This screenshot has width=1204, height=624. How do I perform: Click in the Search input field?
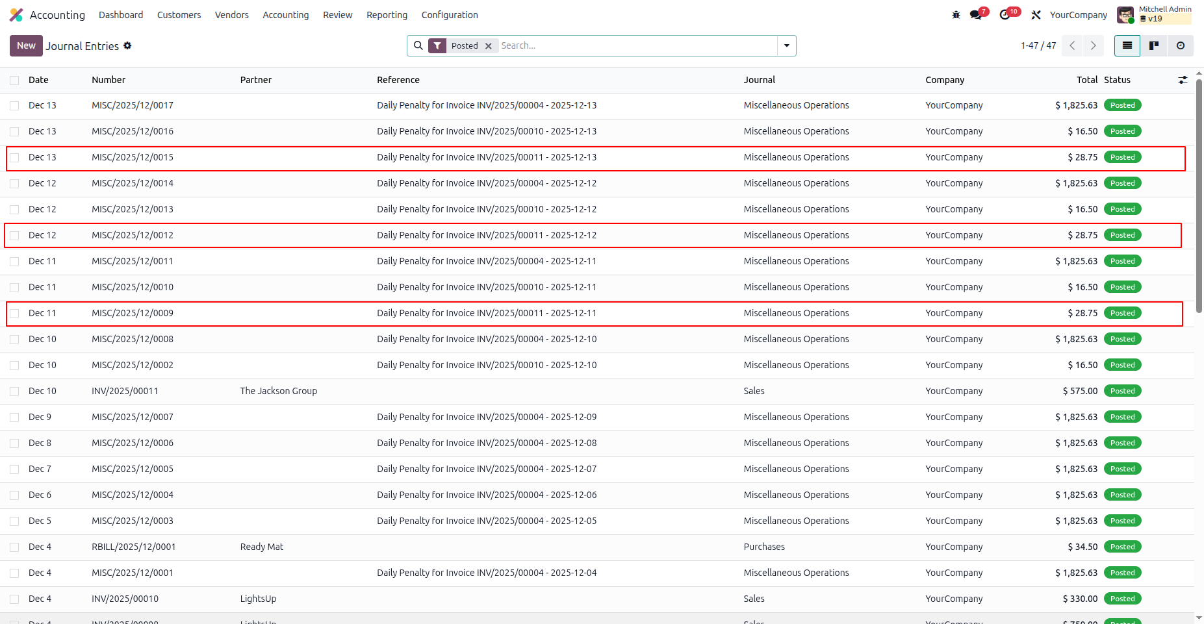click(637, 45)
